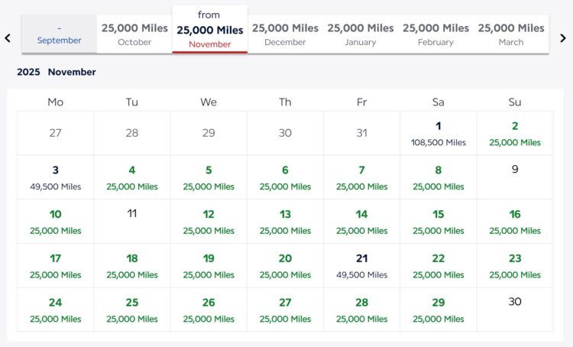Open the December month tab

pos(285,34)
